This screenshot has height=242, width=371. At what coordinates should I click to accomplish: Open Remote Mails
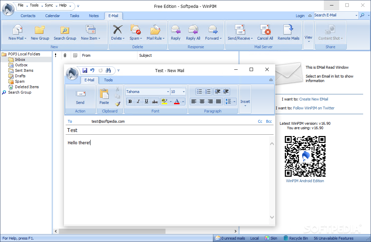289,33
